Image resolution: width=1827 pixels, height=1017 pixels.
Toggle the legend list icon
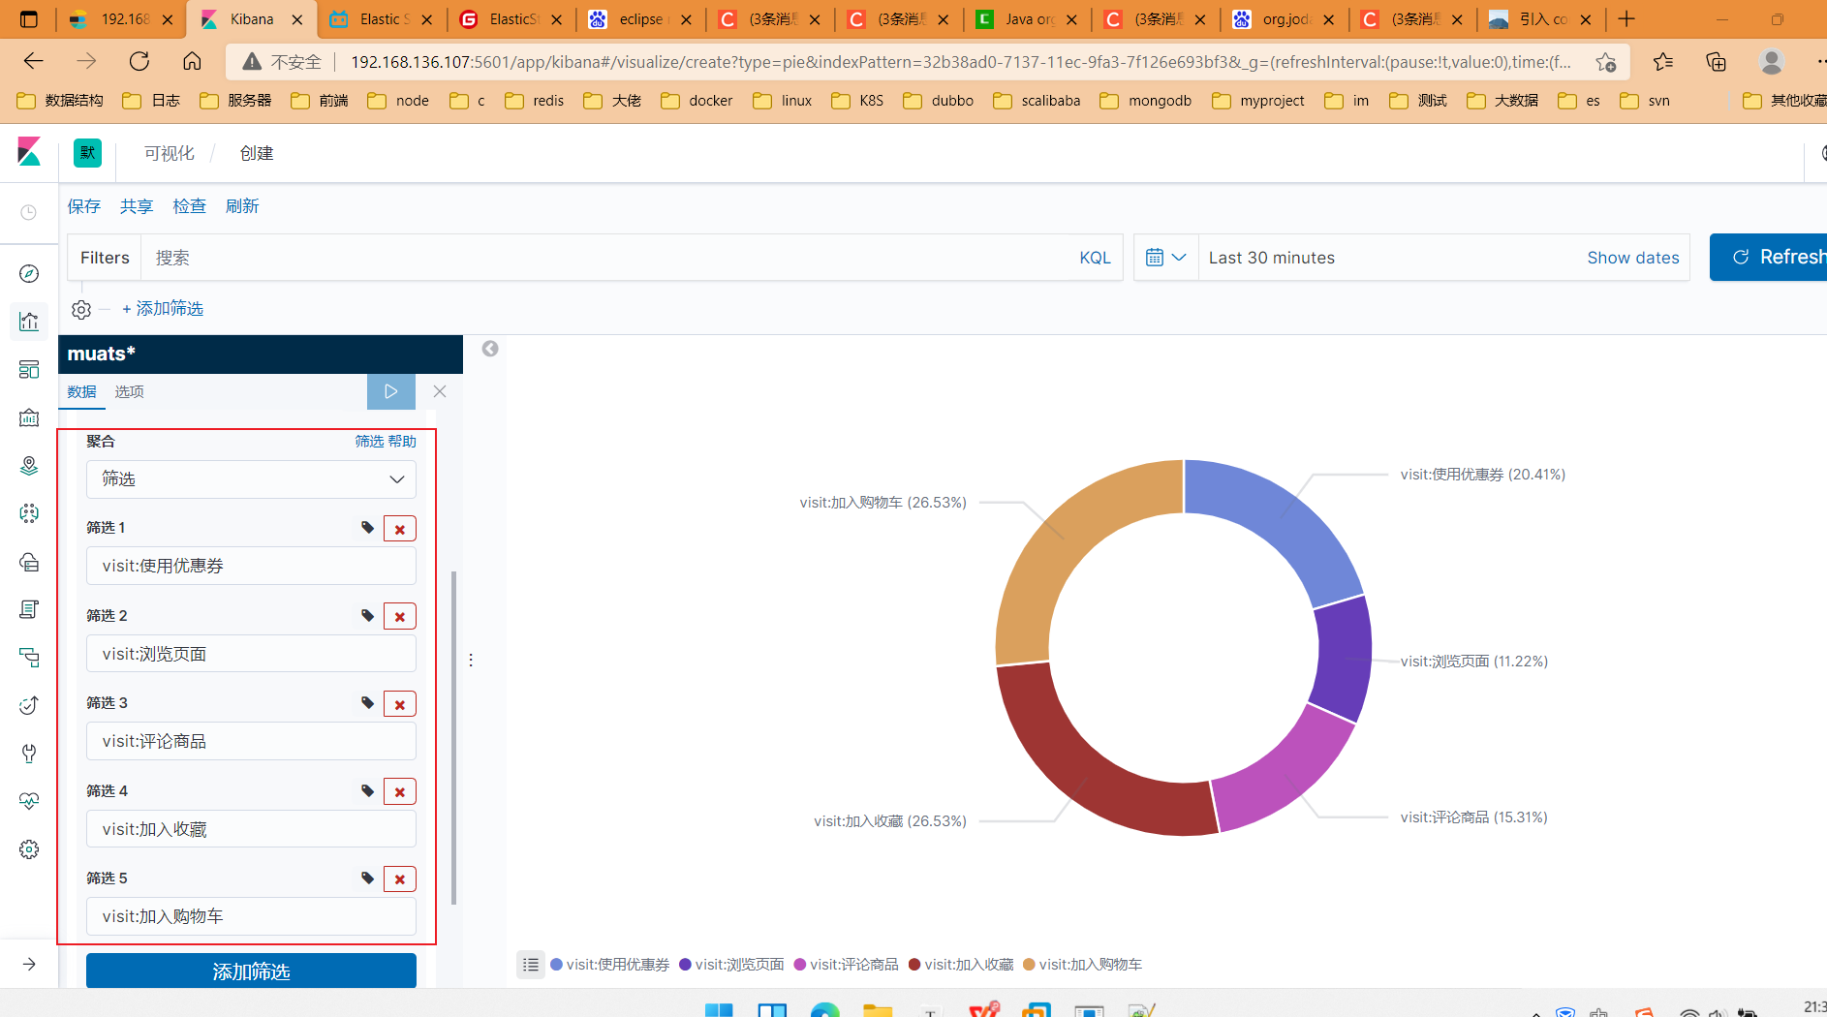click(531, 965)
